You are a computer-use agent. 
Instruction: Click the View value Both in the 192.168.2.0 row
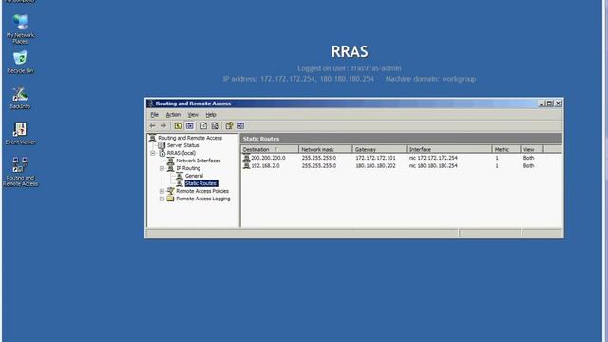528,165
